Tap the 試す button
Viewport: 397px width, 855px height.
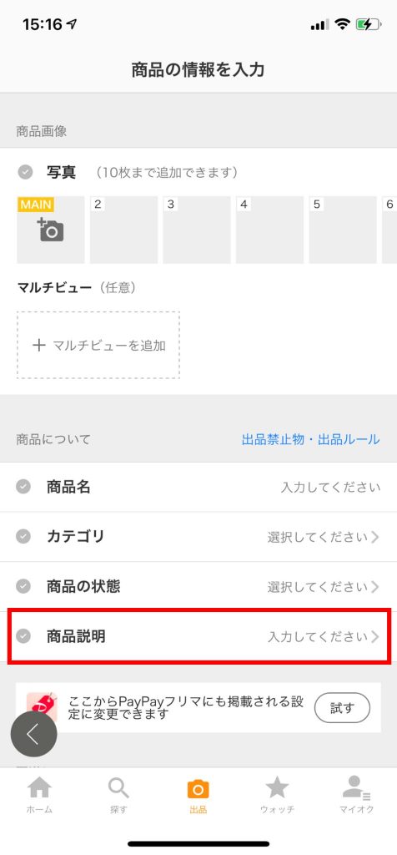click(342, 708)
